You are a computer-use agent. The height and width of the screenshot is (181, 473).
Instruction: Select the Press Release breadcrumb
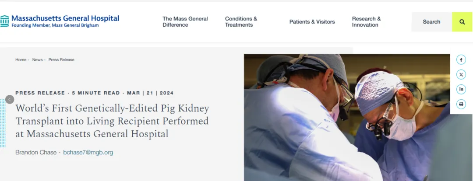[61, 60]
